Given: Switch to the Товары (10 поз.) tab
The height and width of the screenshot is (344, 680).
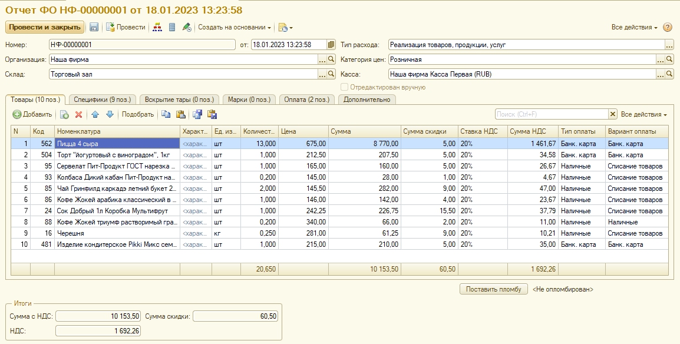Looking at the screenshot, I should [35, 100].
